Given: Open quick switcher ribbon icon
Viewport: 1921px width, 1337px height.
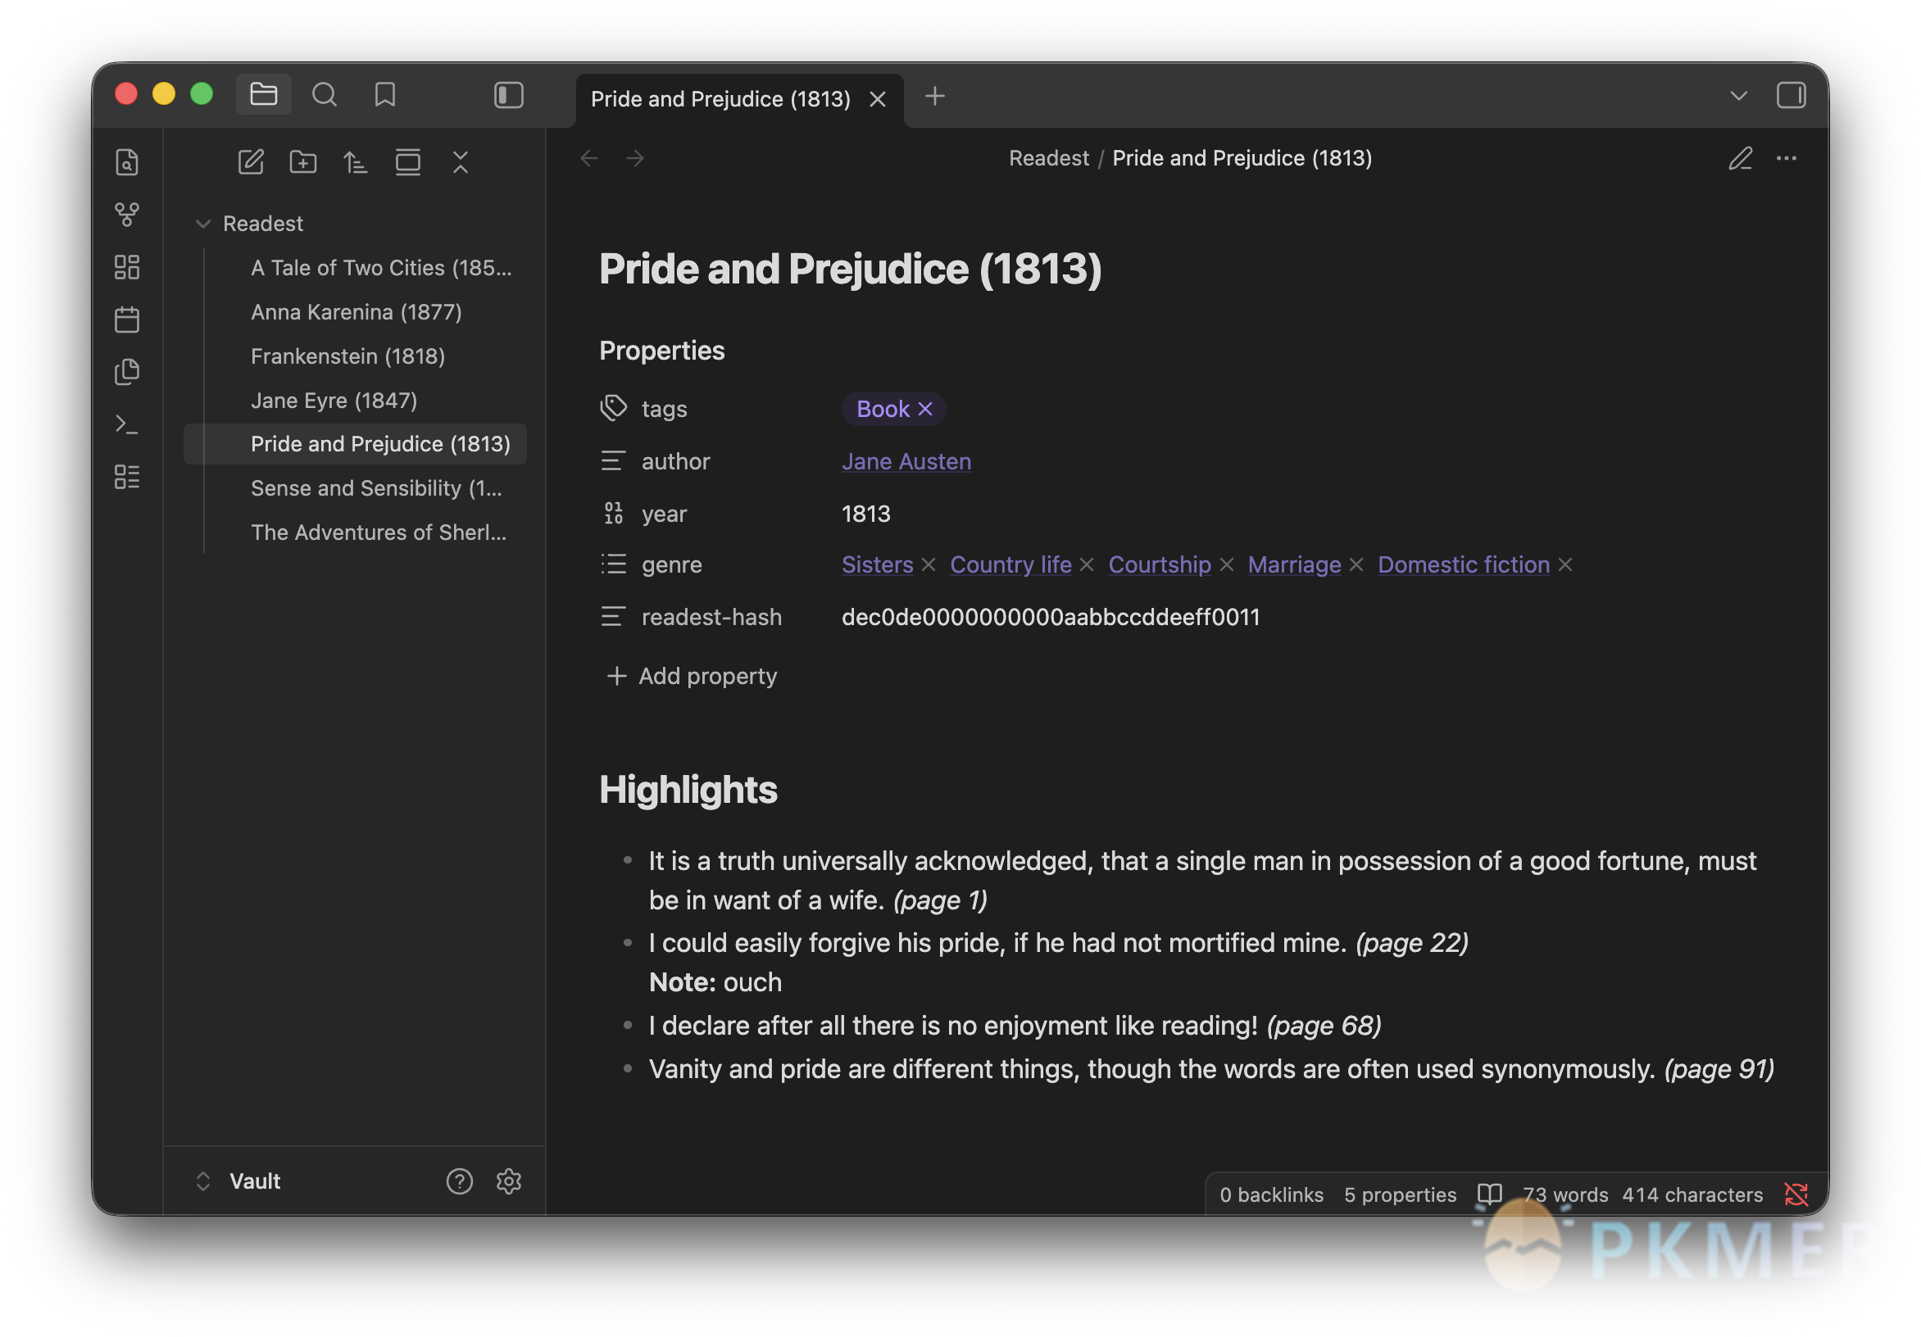Looking at the screenshot, I should pyautogui.click(x=127, y=161).
